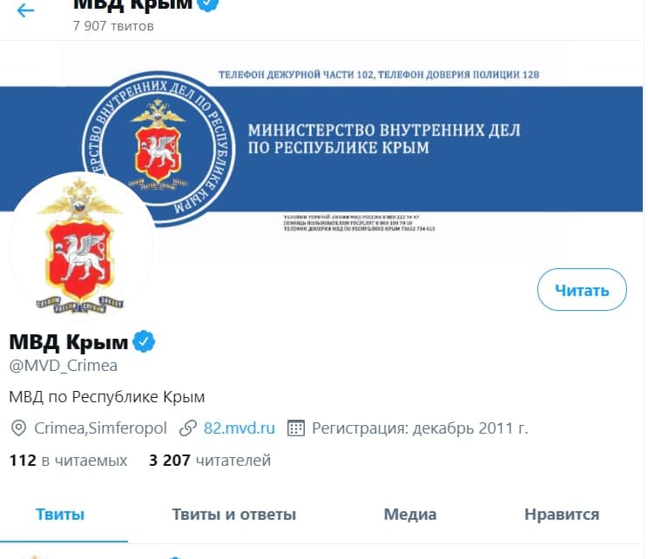View the 3 207 читателей list
The height and width of the screenshot is (559, 648).
tap(210, 461)
